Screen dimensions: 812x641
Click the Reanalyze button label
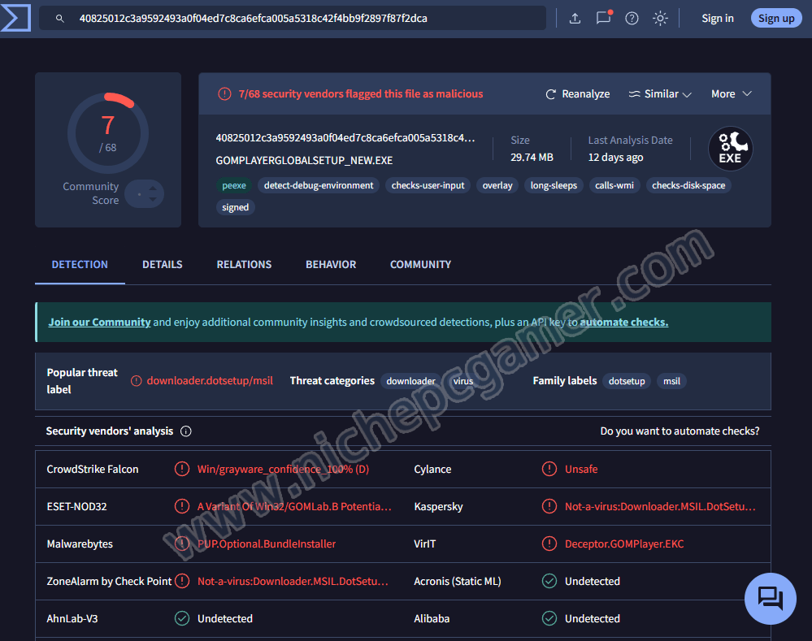point(586,94)
